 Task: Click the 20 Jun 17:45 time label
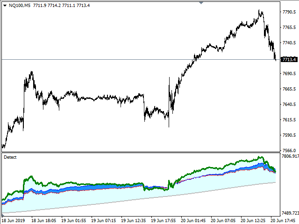click(x=283, y=221)
